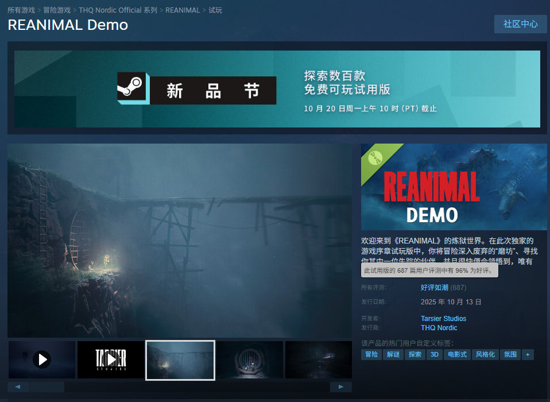Image resolution: width=550 pixels, height=402 pixels.
Task: Click the green demo disc corner badge
Action: (376, 158)
